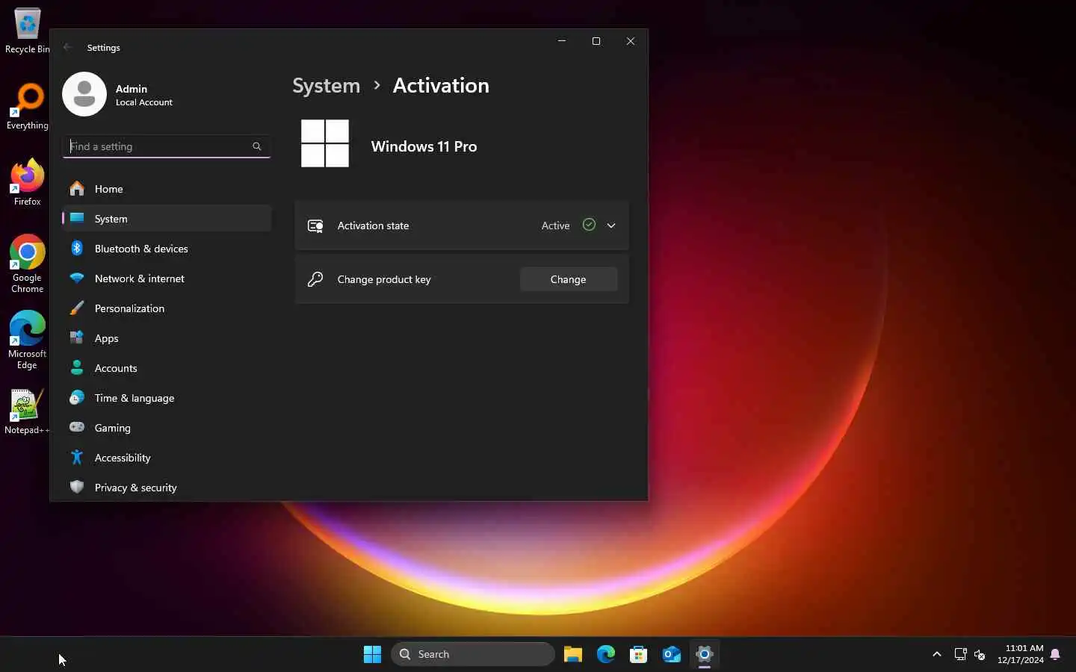This screenshot has width=1076, height=672.
Task: Click the green Active checkmark icon
Action: (589, 225)
